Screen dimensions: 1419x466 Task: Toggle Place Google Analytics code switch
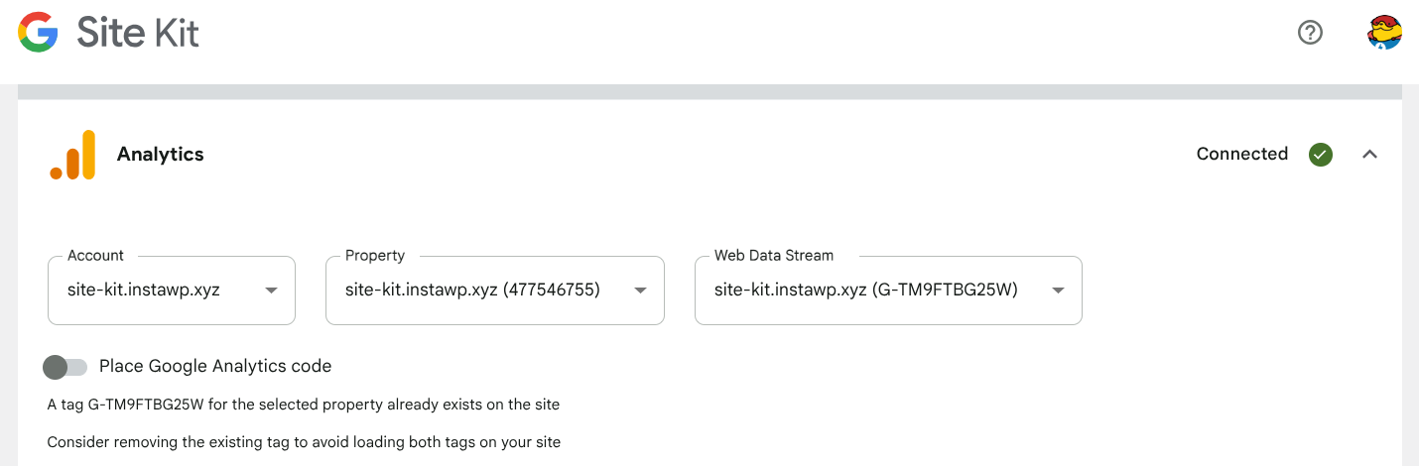click(x=65, y=367)
